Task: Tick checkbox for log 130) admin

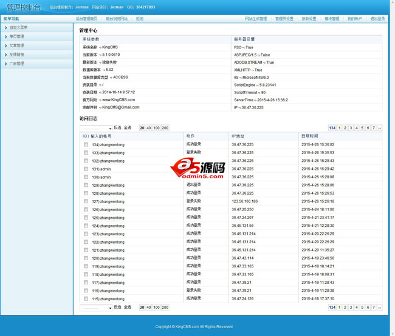Action: 86,177
